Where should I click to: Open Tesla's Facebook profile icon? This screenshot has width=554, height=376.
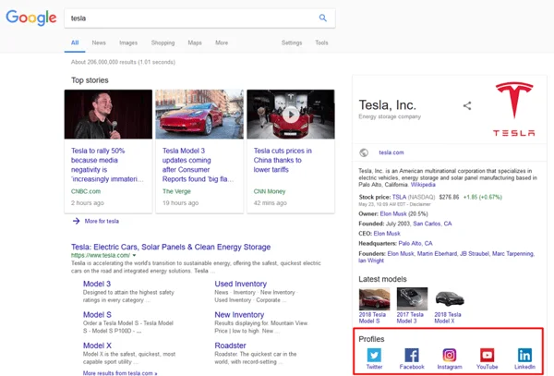[412, 355]
